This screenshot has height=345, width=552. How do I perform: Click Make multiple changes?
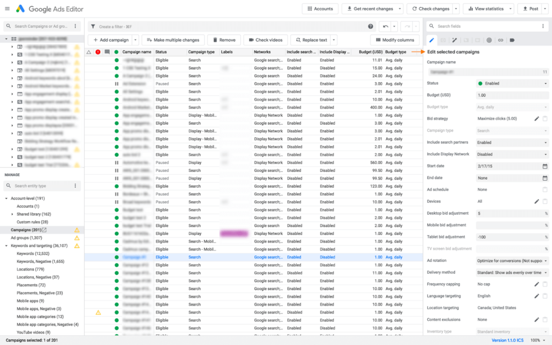tap(173, 40)
